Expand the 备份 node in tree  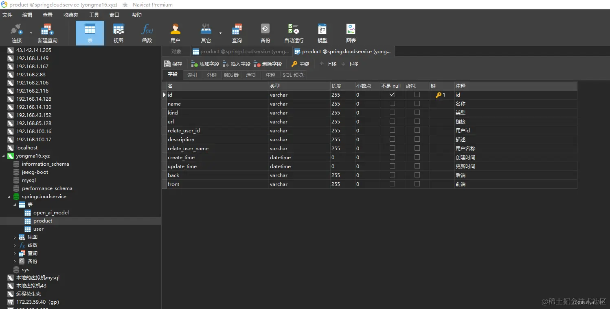pos(15,261)
